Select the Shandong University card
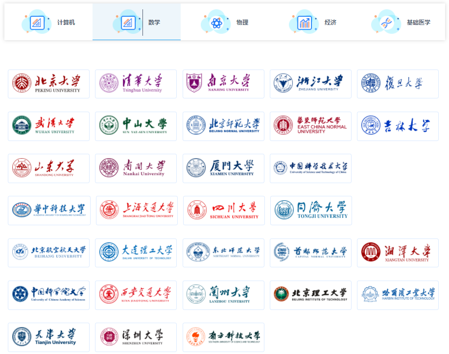 pos(48,168)
